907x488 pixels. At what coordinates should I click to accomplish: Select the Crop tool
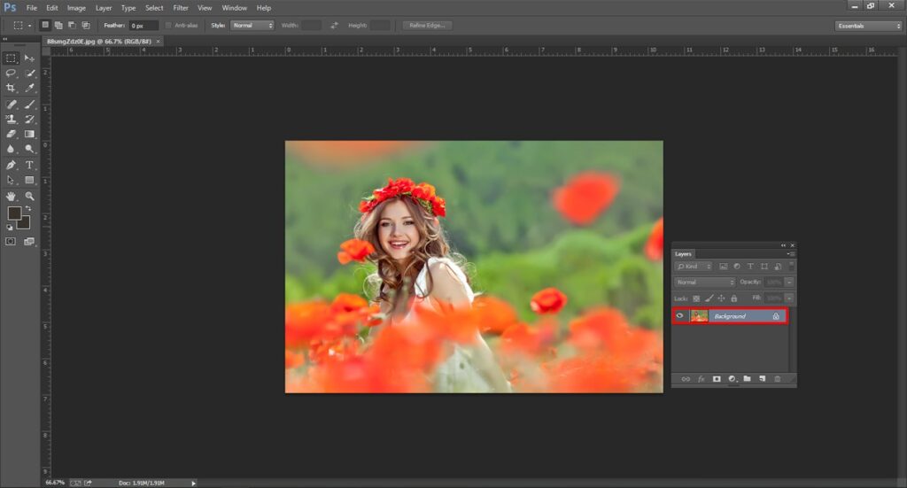tap(11, 88)
